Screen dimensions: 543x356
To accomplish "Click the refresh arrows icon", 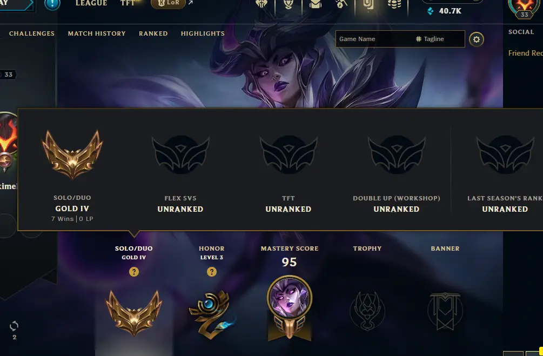I will click(14, 326).
